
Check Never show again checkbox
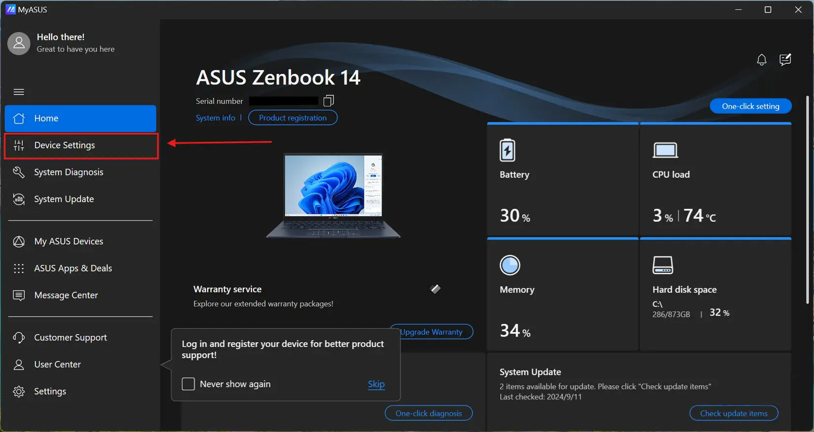click(x=188, y=384)
